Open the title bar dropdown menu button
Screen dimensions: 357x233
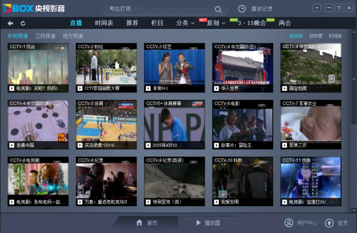pos(317,8)
